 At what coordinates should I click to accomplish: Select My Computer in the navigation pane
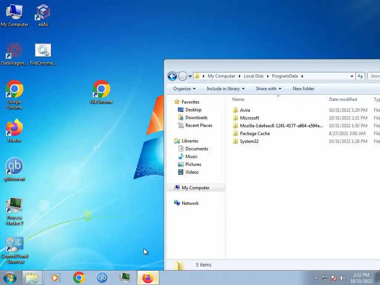pyautogui.click(x=196, y=187)
